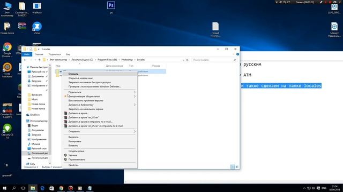The image size is (343, 192).
Task: Launch Microsoft Edge from the taskbar
Action: [x=42, y=188]
